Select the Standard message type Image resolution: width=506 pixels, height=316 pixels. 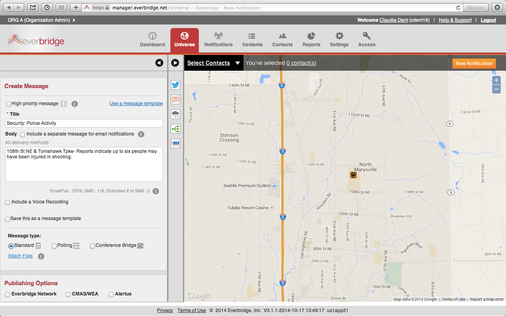(11, 246)
